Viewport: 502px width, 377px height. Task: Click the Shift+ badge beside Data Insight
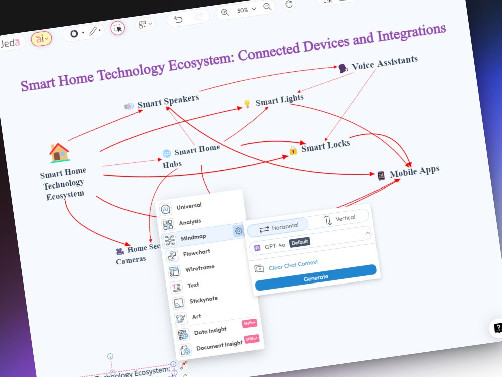coord(249,323)
